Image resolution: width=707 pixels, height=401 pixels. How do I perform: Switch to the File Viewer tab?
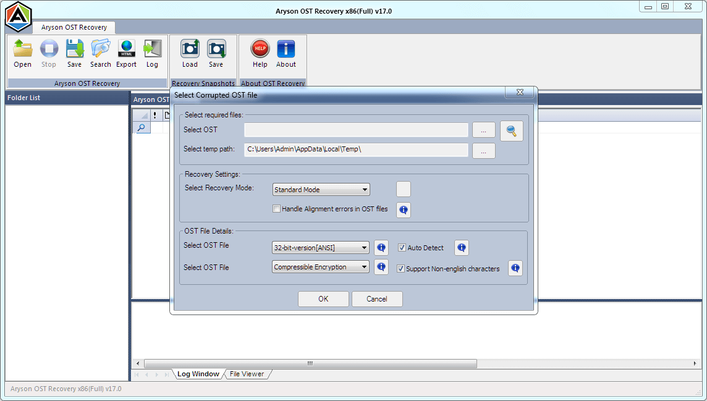(x=247, y=374)
